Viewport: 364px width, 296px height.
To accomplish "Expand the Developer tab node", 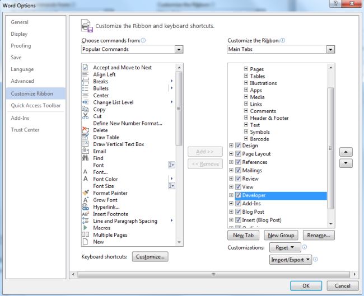I will [x=231, y=195].
